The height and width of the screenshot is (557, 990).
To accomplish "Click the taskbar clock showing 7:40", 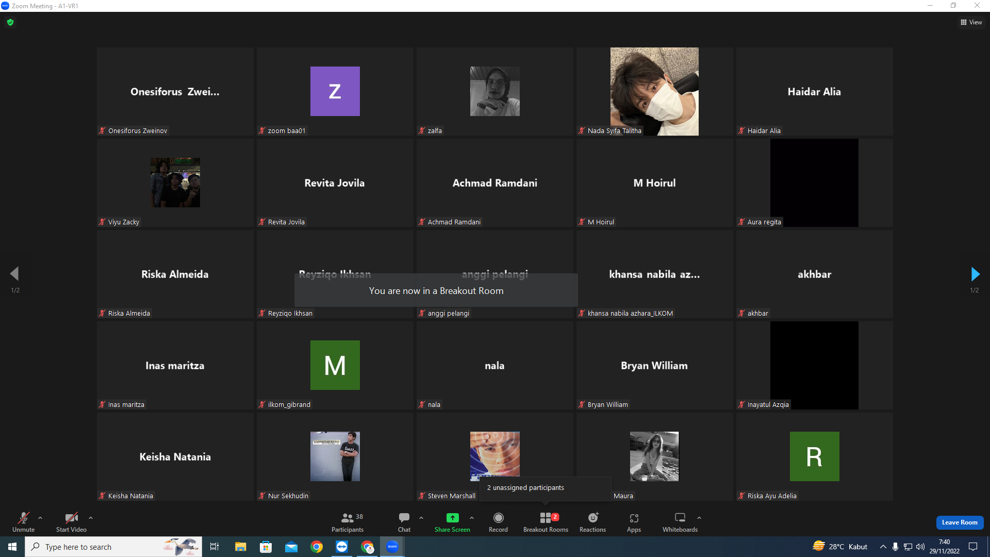I will coord(944,547).
